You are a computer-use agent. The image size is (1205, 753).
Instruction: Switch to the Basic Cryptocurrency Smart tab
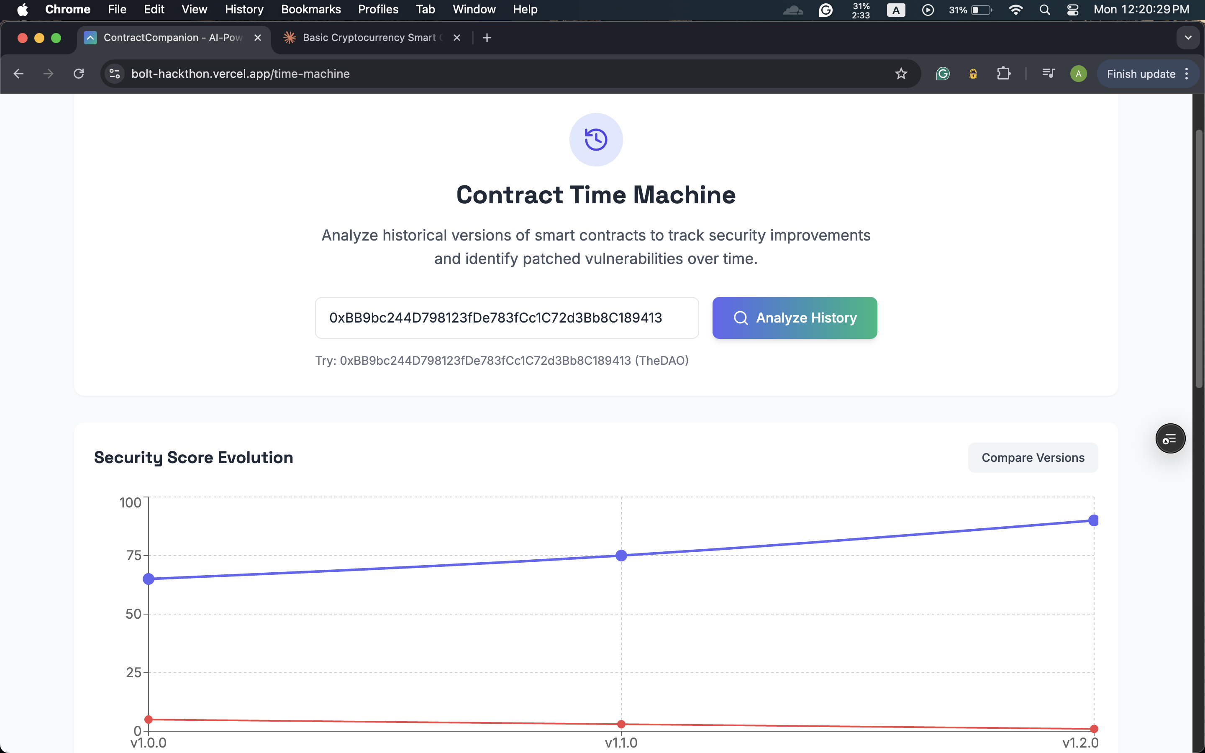point(369,38)
